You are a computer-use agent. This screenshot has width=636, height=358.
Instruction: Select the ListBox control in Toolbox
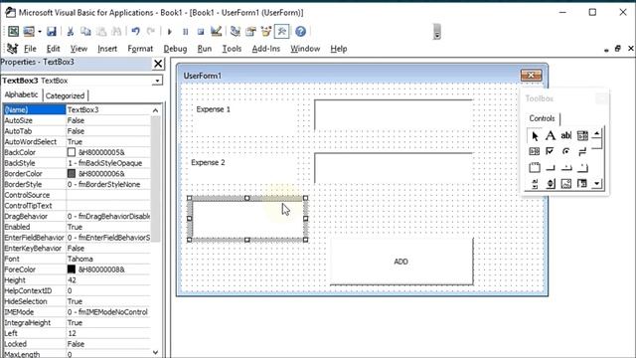pos(535,151)
